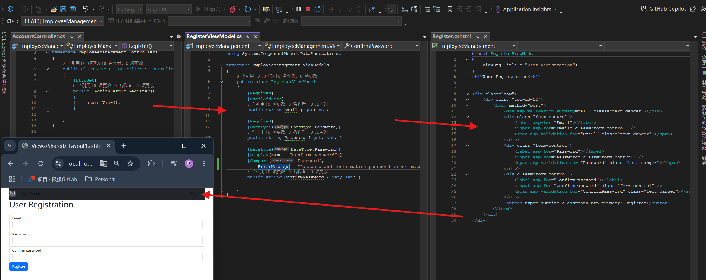Collapse the div class=row element
706x280 pixels.
pyautogui.click(x=467, y=94)
